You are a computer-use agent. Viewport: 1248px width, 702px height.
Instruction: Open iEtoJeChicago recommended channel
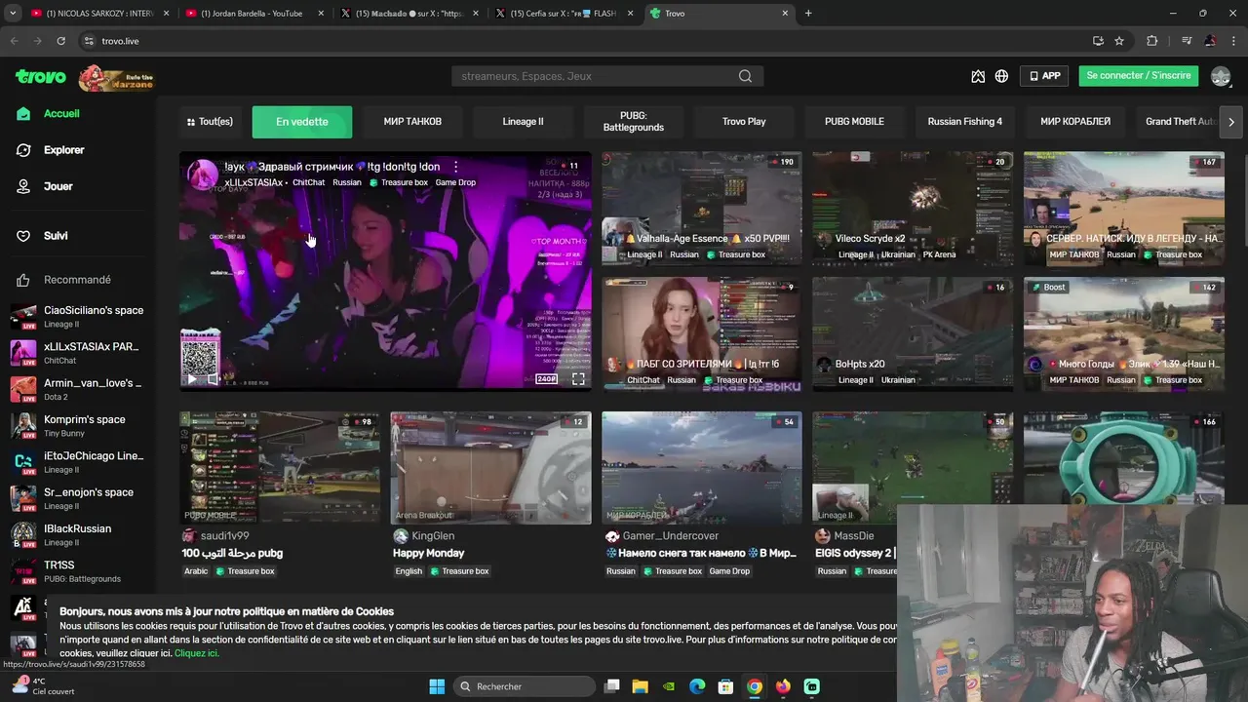pos(78,462)
